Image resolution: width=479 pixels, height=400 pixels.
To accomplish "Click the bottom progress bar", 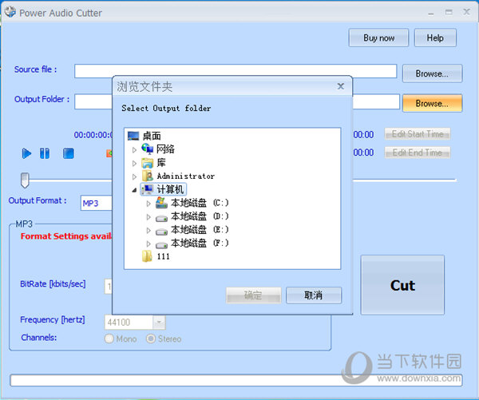I will coord(236,381).
